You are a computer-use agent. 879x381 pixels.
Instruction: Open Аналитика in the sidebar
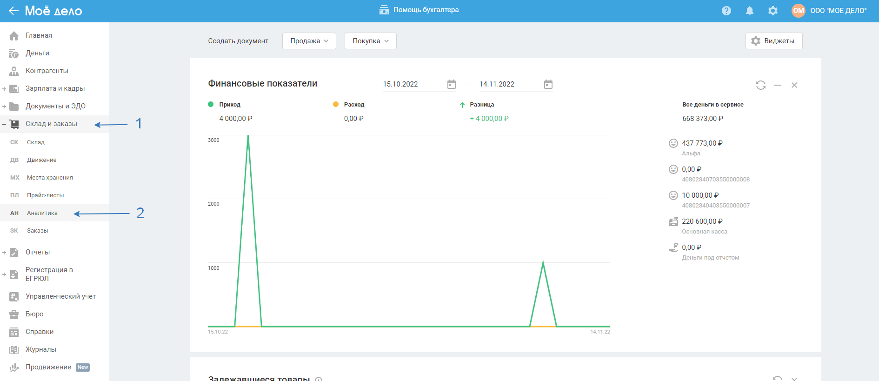click(x=42, y=213)
